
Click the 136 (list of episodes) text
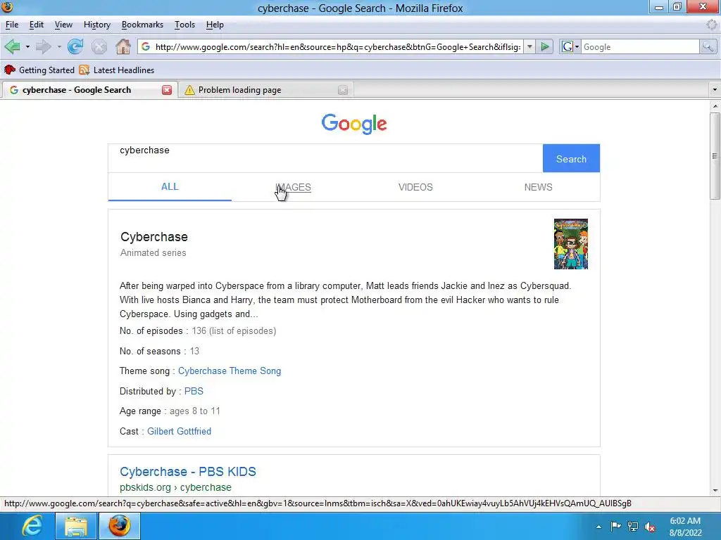pos(234,331)
